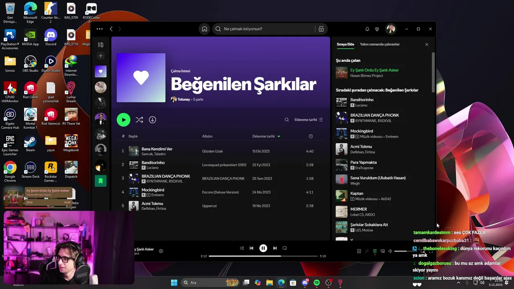
Task: Open Tolunay profile link
Action: [184, 99]
